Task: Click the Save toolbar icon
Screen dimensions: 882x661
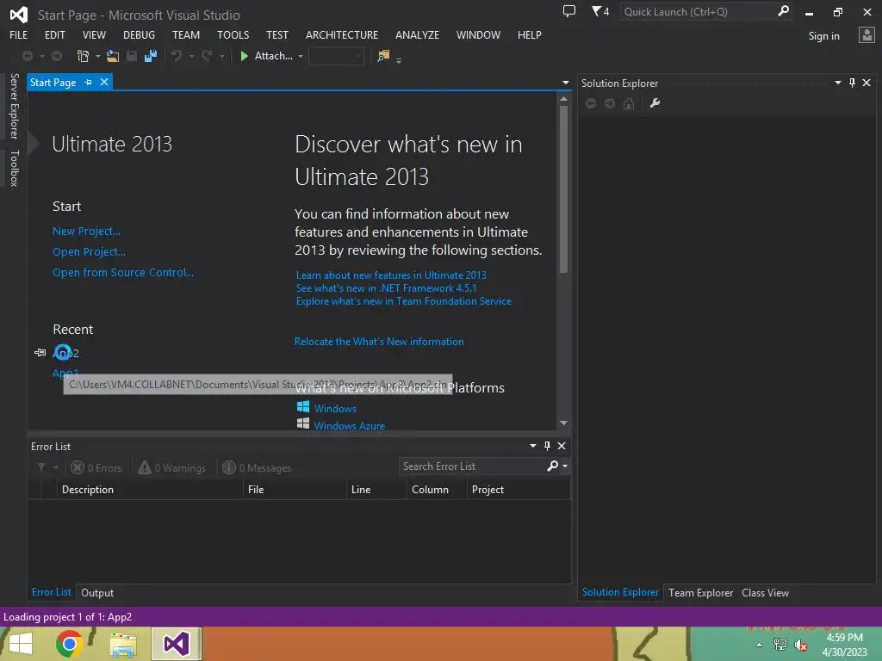Action: [132, 56]
